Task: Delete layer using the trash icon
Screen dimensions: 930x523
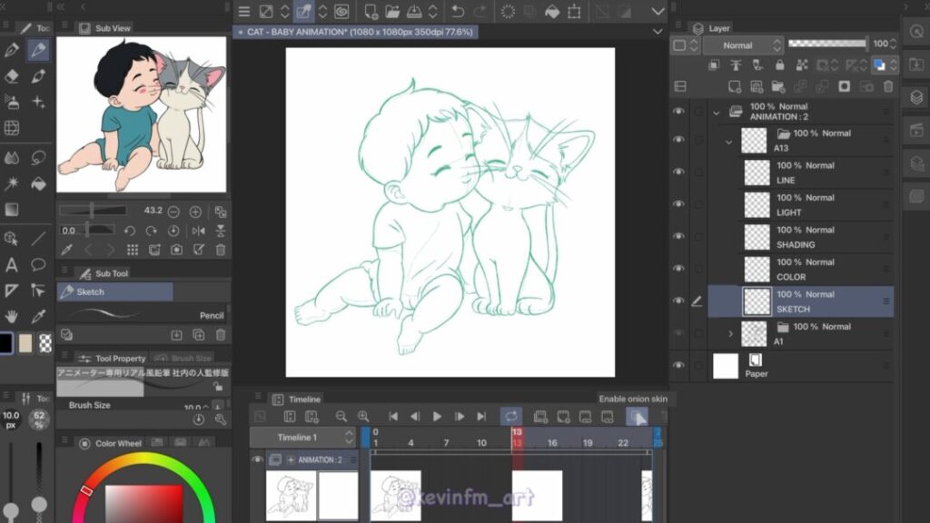Action: tap(888, 86)
